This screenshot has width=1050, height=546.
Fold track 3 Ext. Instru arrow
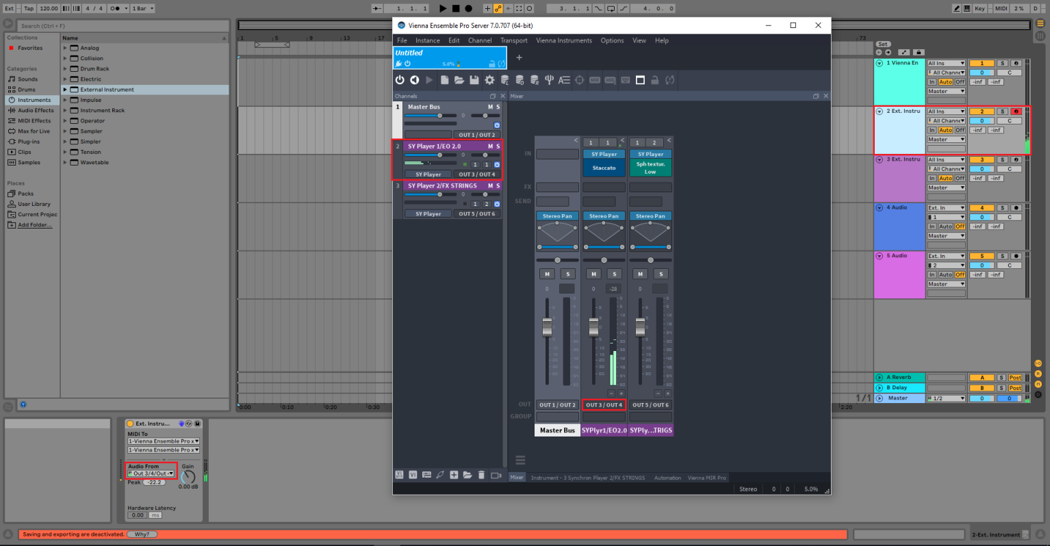[880, 159]
